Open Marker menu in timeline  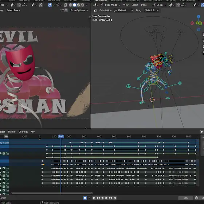click(12, 132)
